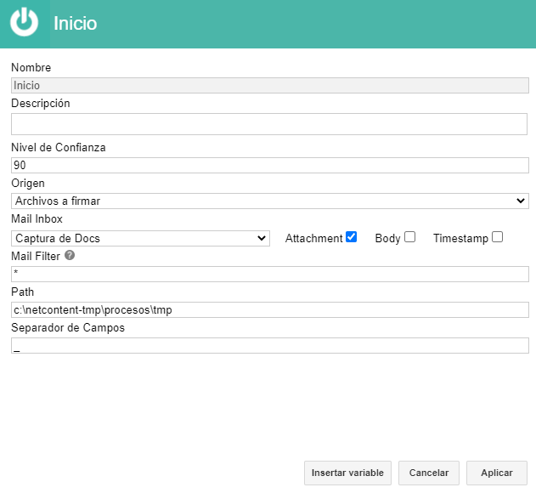Click the Attachment label text
Viewport: 536px width, 493px height.
coord(313,238)
